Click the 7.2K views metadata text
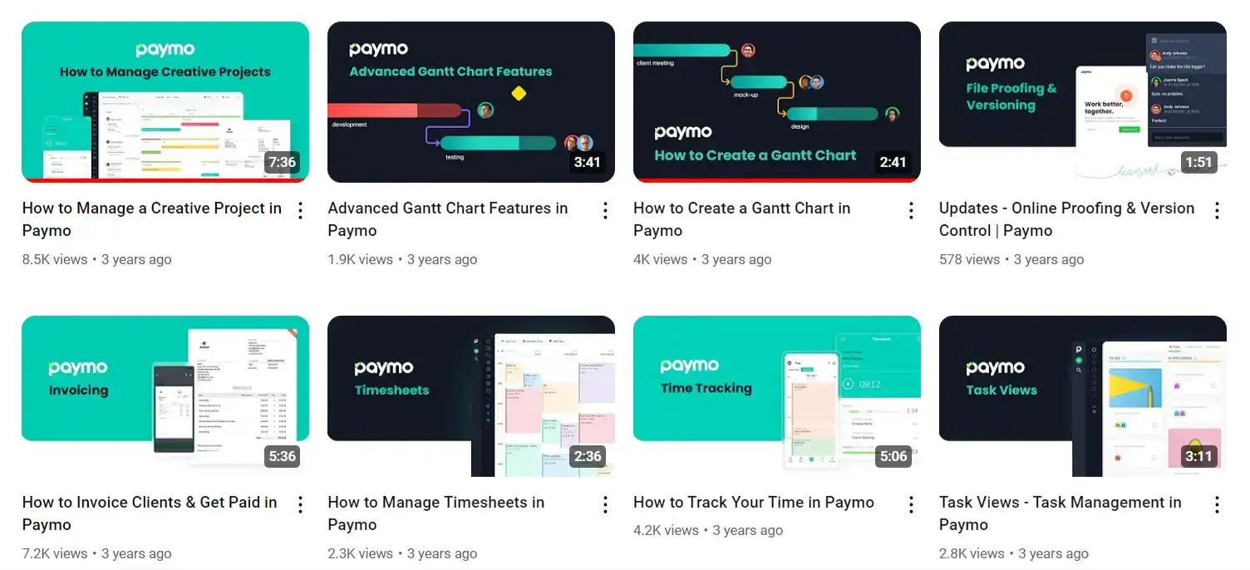Screen dimensions: 1250x570 (x=55, y=553)
